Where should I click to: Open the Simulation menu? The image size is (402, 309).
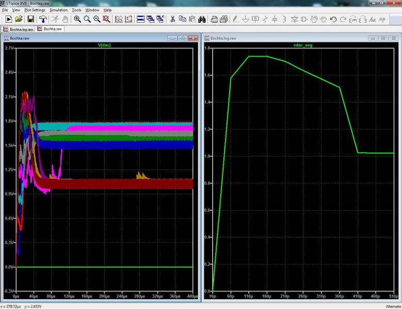coord(58,10)
